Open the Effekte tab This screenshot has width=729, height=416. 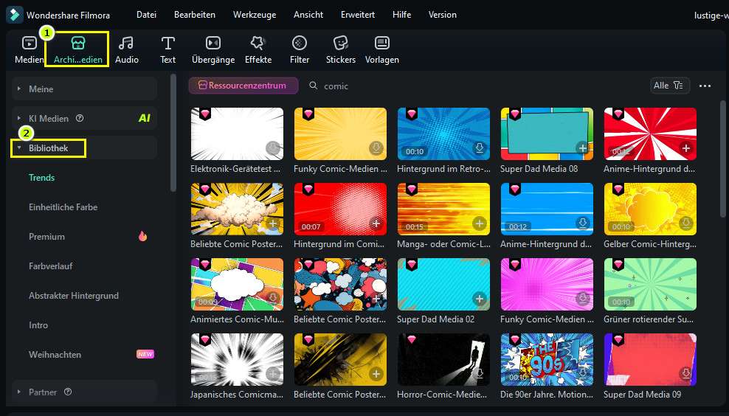pyautogui.click(x=258, y=49)
